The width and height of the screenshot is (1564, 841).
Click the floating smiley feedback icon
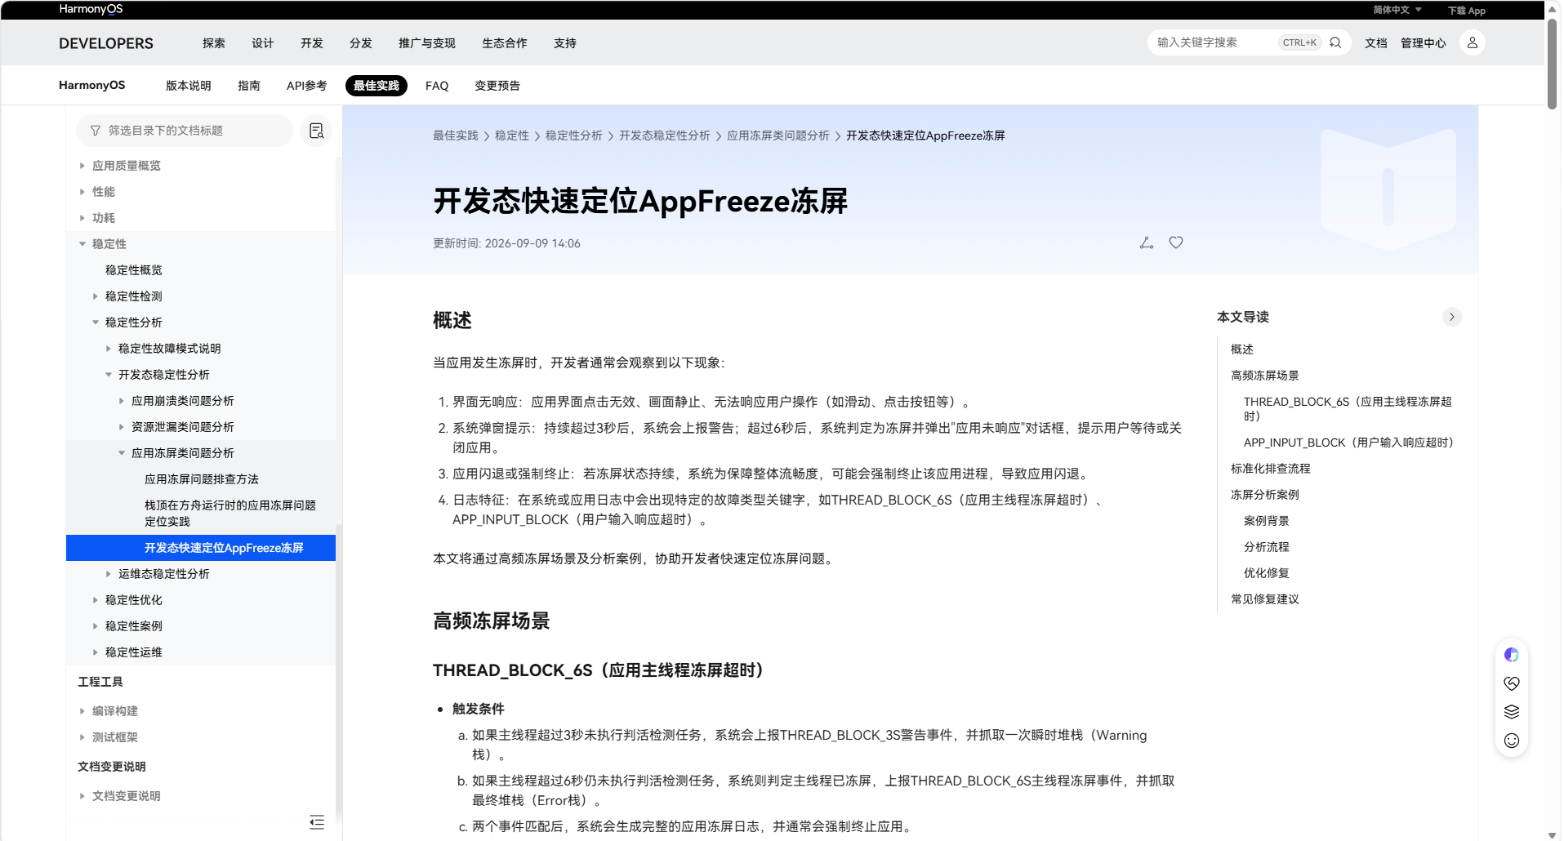1512,741
